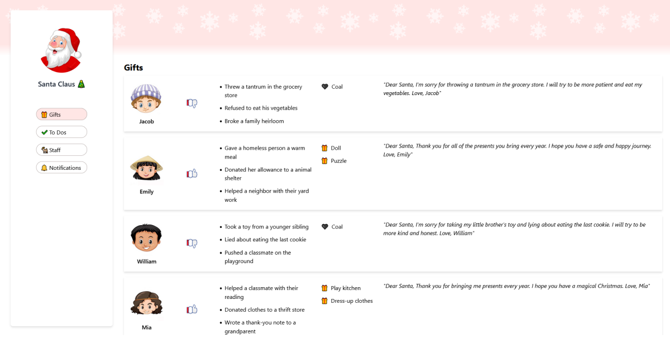Open the Gifts sidebar menu item
670x352 pixels.
[61, 115]
